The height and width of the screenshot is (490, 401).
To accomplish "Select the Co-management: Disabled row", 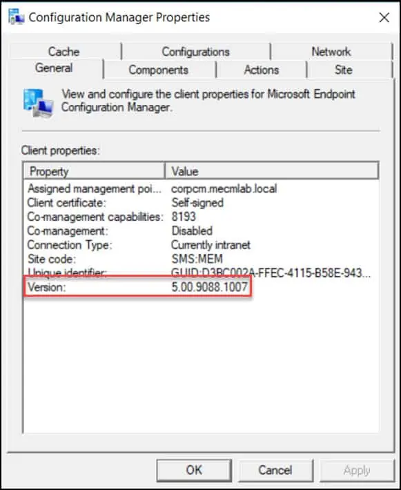I will pos(201,231).
